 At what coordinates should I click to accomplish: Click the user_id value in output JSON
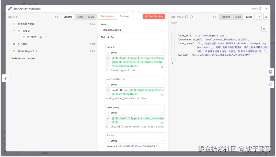pyautogui.click(x=209, y=35)
